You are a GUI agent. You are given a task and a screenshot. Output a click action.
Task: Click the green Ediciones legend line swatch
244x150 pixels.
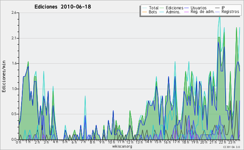(x=162, y=8)
